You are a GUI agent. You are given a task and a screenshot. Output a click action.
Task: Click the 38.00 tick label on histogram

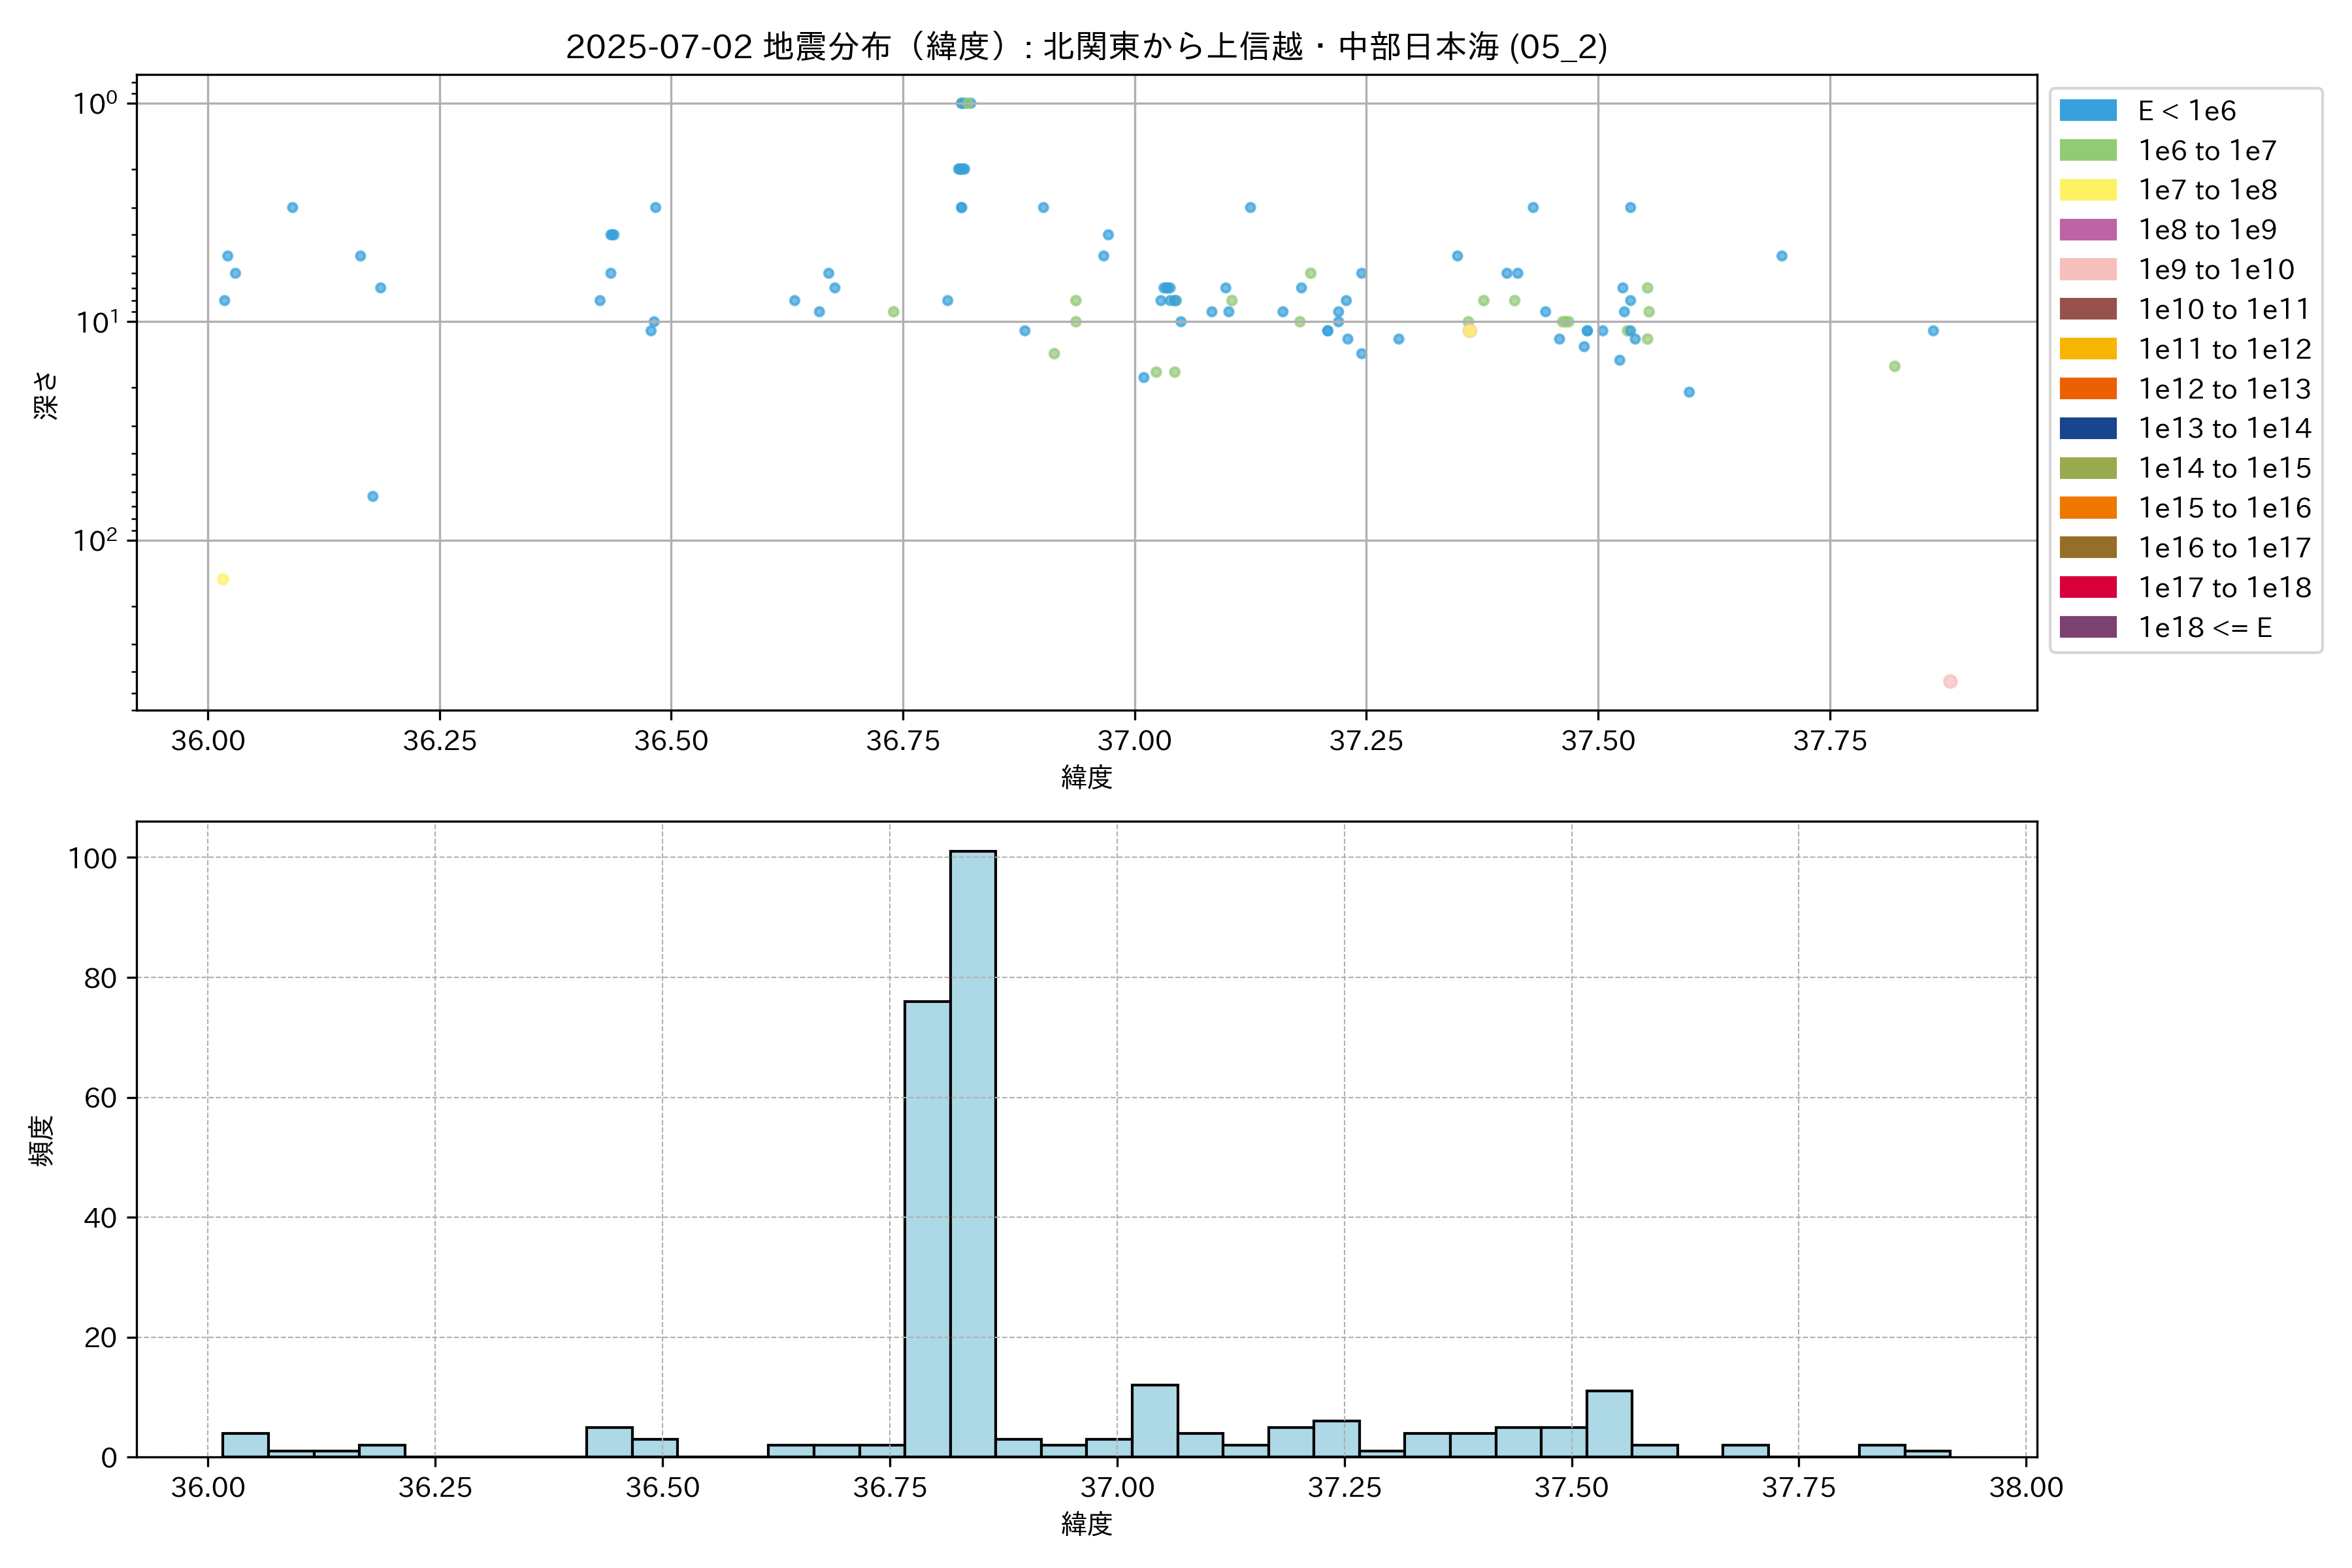(2025, 1487)
